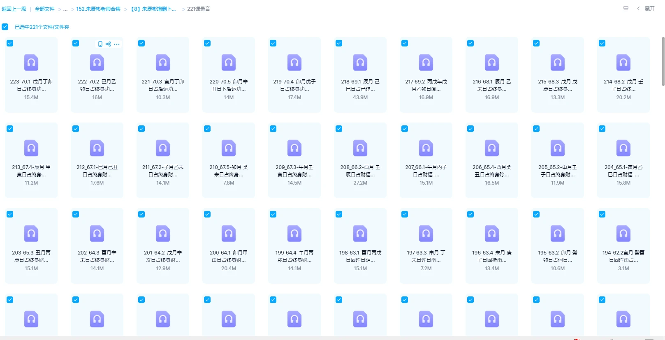Click the 7.2M file size label
The width and height of the screenshot is (665, 340).
pos(426,268)
